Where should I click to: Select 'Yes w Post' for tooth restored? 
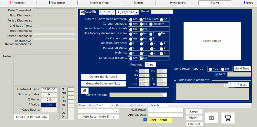click(x=141, y=19)
